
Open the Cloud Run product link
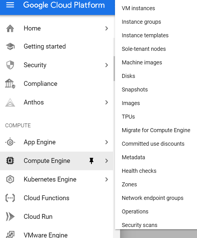coord(38,217)
